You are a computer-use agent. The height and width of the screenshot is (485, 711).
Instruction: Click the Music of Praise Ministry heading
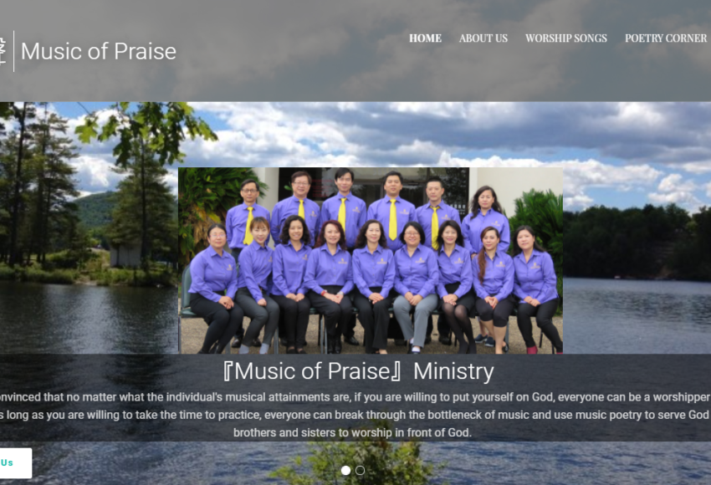[x=358, y=371]
